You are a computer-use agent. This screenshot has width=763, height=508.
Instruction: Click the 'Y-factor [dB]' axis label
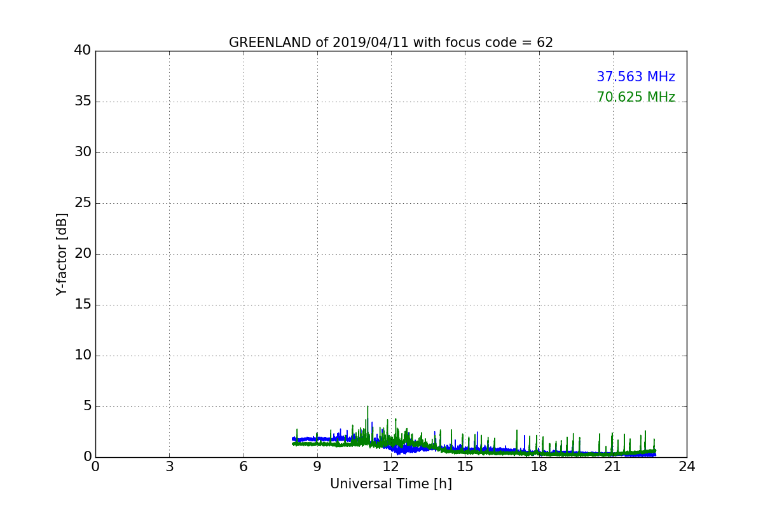click(x=62, y=254)
